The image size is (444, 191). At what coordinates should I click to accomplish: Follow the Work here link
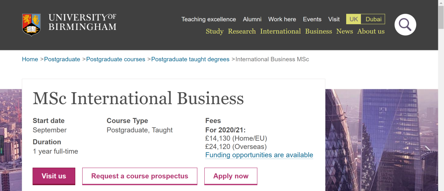pyautogui.click(x=282, y=19)
